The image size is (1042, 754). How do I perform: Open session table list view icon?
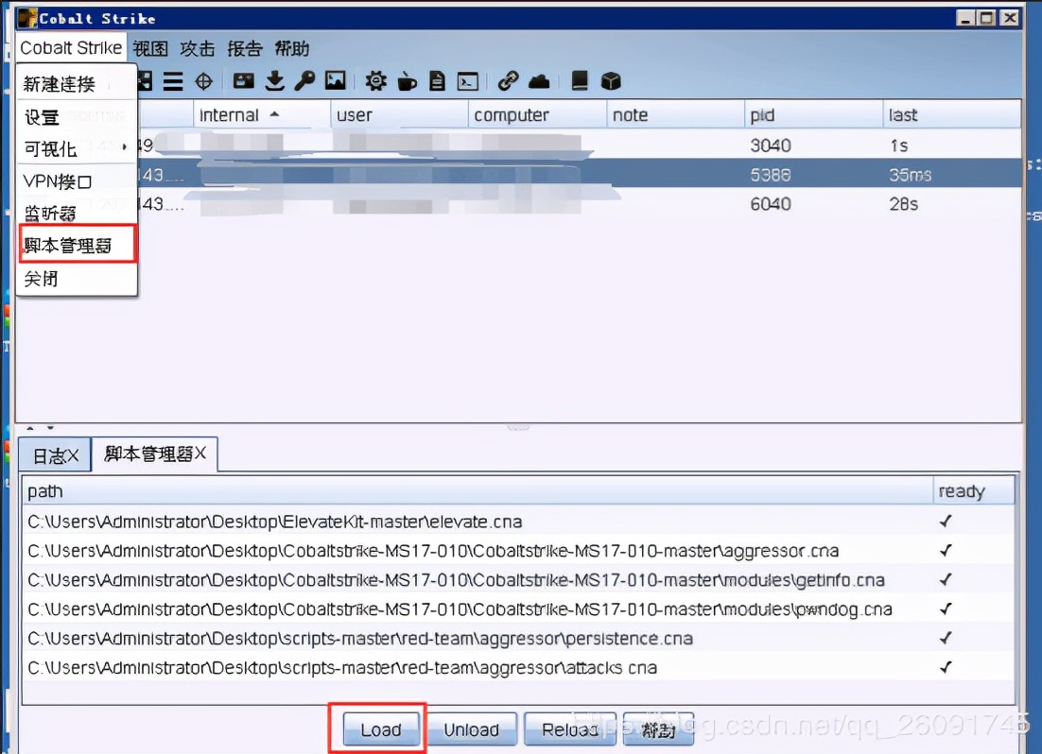click(173, 81)
